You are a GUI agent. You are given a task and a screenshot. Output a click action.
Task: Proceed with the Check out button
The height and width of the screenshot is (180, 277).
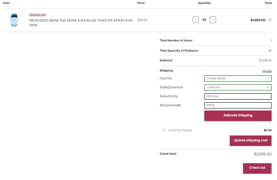click(257, 168)
